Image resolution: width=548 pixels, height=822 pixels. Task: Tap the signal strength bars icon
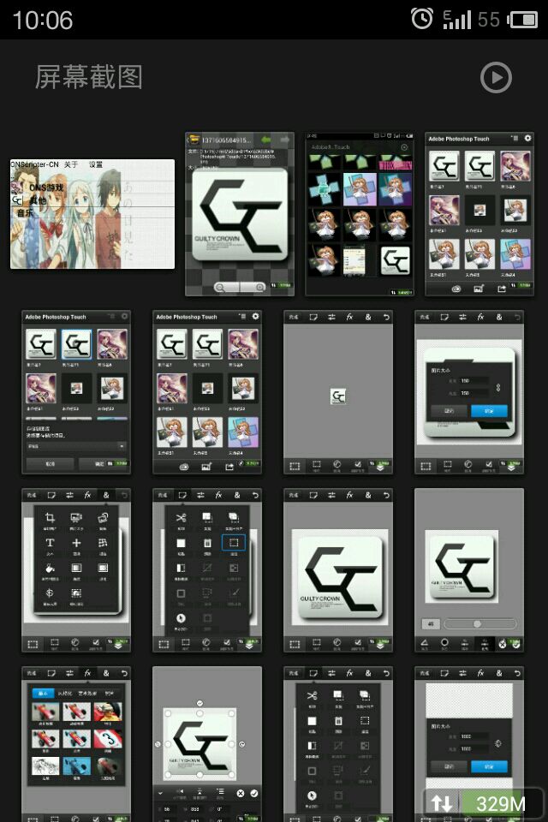click(x=456, y=20)
